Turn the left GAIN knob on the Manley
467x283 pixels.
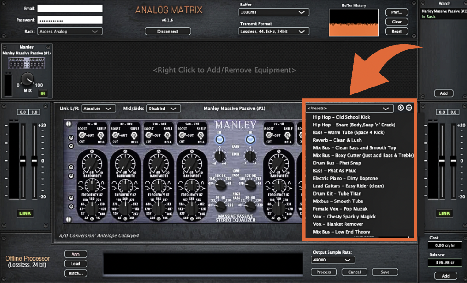[x=219, y=156]
